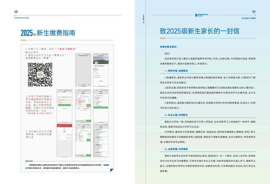The image size is (270, 184).
Task: Click page number 09
Action: (x=254, y=12)
